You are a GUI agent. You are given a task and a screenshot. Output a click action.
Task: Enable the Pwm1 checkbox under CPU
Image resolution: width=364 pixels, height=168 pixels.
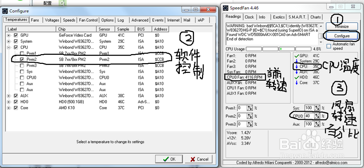coord(22,53)
